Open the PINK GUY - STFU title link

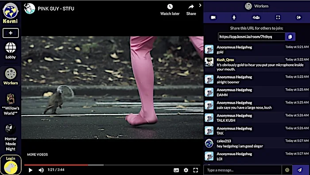click(x=56, y=9)
